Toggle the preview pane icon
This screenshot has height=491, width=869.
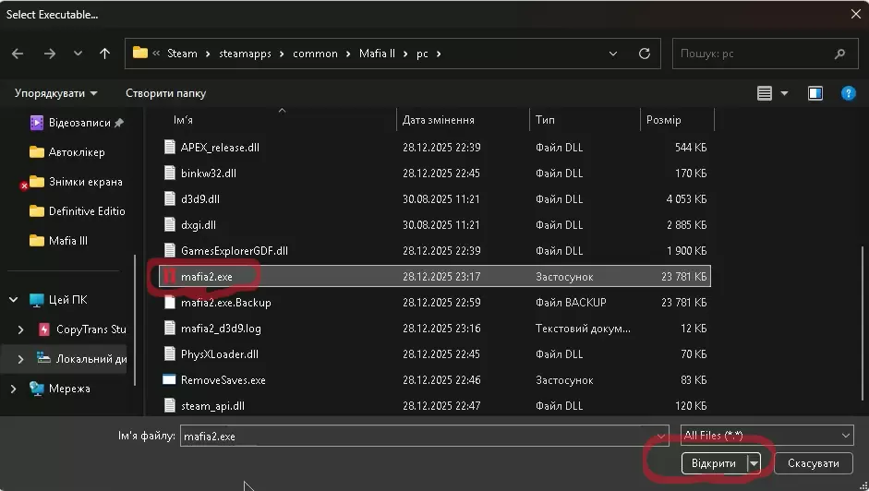coord(815,93)
